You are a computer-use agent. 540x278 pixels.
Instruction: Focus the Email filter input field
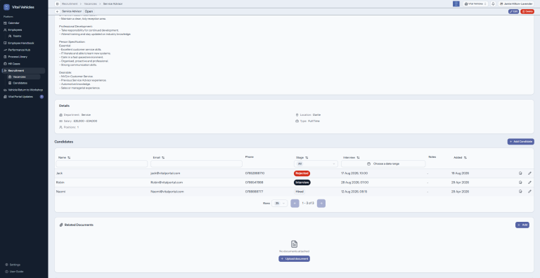(x=196, y=164)
